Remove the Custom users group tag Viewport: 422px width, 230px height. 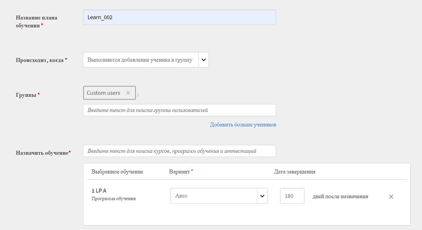[128, 93]
